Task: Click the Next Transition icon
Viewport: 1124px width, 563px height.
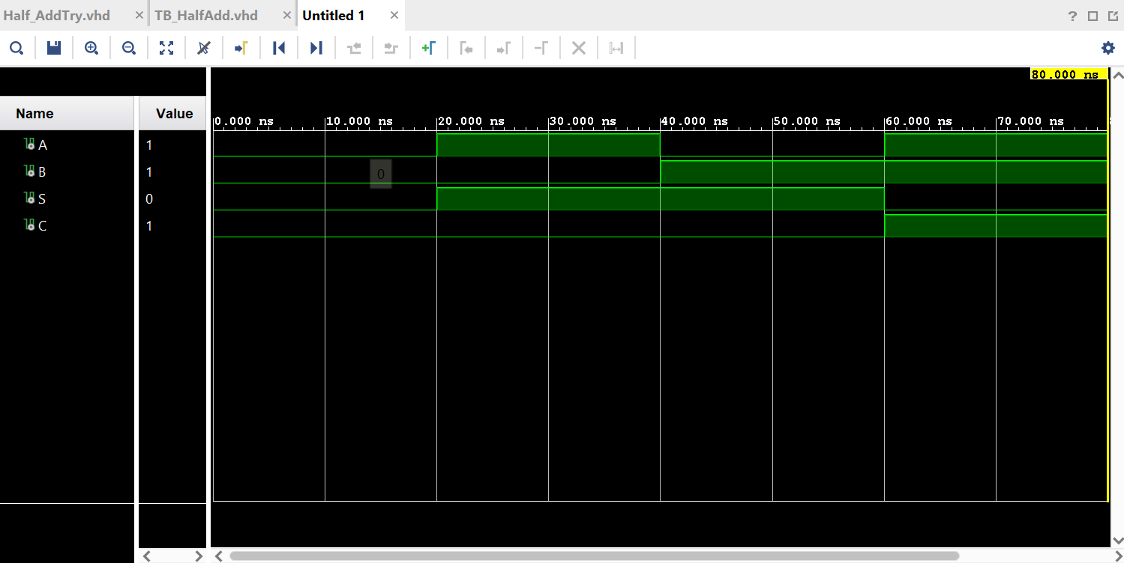Action: [391, 48]
